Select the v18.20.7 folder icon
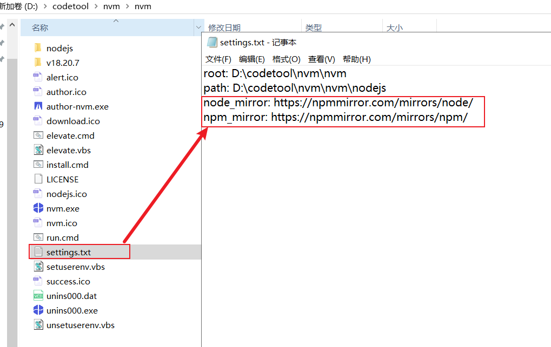Viewport: 551px width, 347px height. [x=38, y=63]
